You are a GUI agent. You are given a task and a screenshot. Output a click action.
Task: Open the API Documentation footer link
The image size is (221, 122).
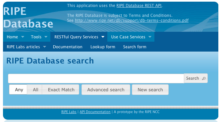[95, 112]
